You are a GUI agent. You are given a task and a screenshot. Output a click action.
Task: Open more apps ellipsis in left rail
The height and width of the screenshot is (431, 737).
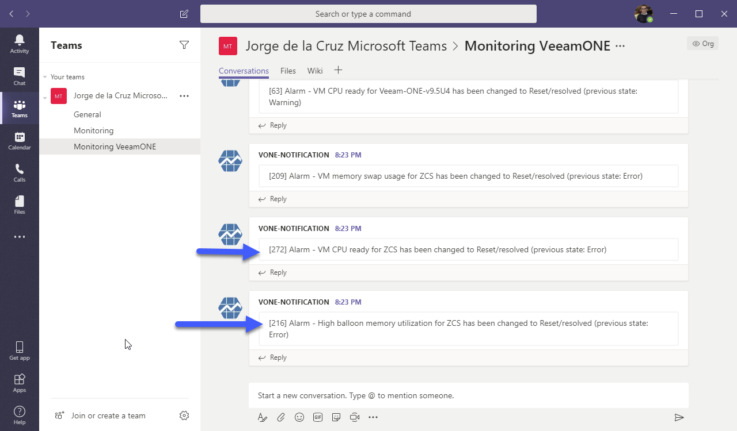click(20, 237)
